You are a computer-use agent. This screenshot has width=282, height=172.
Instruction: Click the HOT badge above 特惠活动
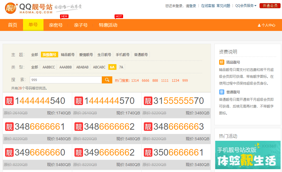[119, 16]
